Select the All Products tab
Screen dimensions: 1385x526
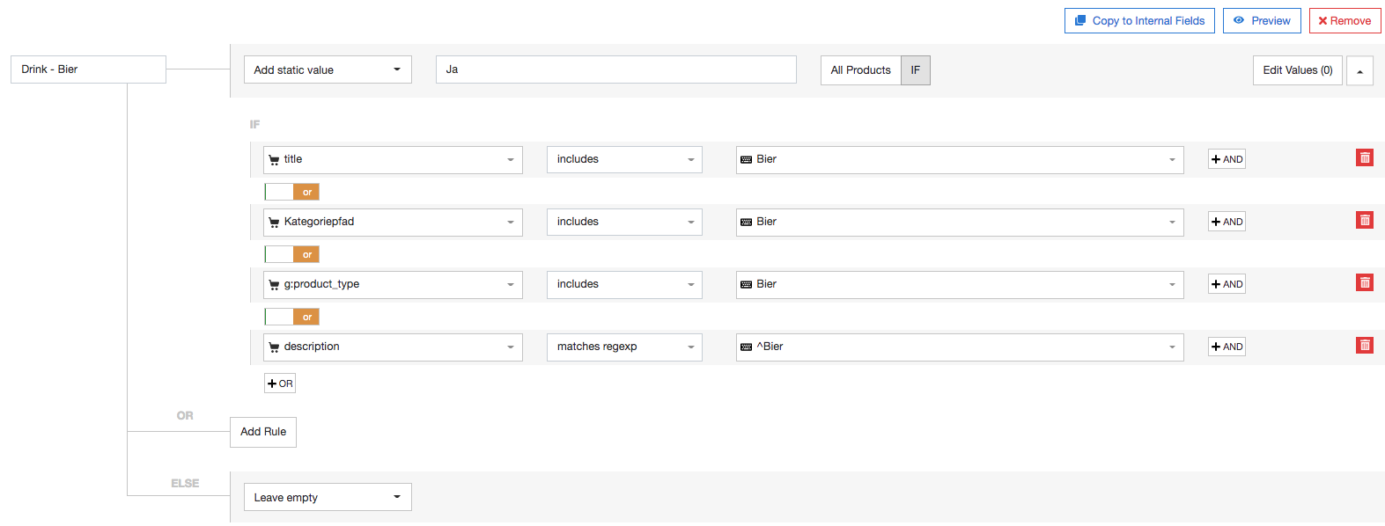[860, 70]
